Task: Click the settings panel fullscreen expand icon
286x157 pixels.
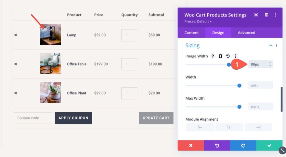Action: point(256,15)
